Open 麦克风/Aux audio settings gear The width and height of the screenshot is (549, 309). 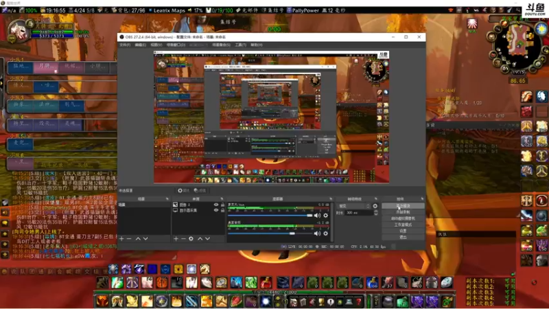325,216
